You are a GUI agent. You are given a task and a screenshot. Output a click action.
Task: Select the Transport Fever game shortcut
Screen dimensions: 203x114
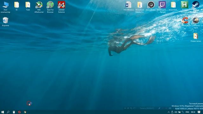point(196,23)
